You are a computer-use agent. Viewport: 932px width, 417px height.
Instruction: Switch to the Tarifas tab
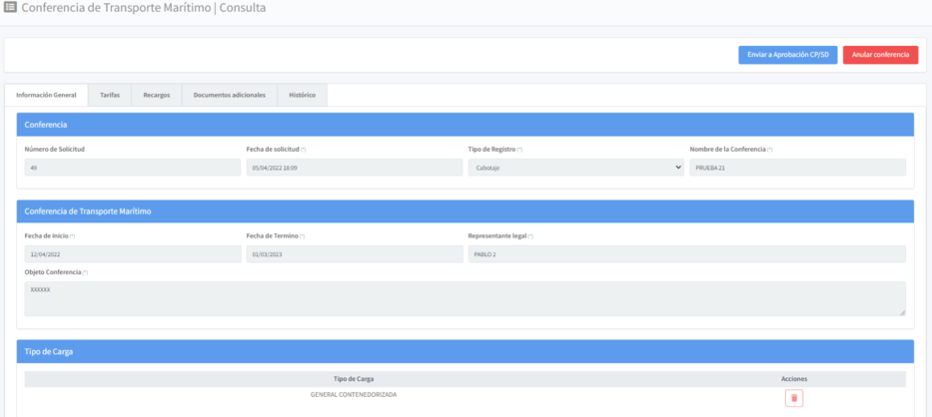[110, 95]
